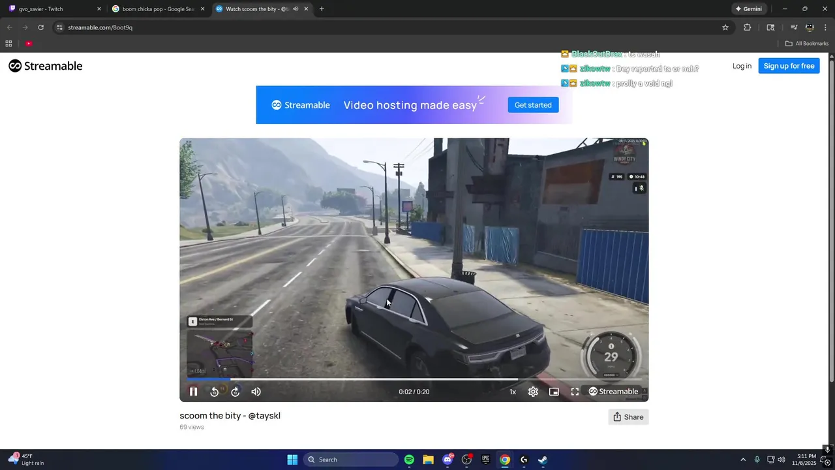835x470 pixels.
Task: Open Steam from taskbar
Action: coord(543,460)
